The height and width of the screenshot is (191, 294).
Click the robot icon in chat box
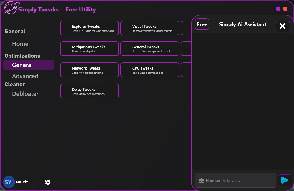[201, 181]
